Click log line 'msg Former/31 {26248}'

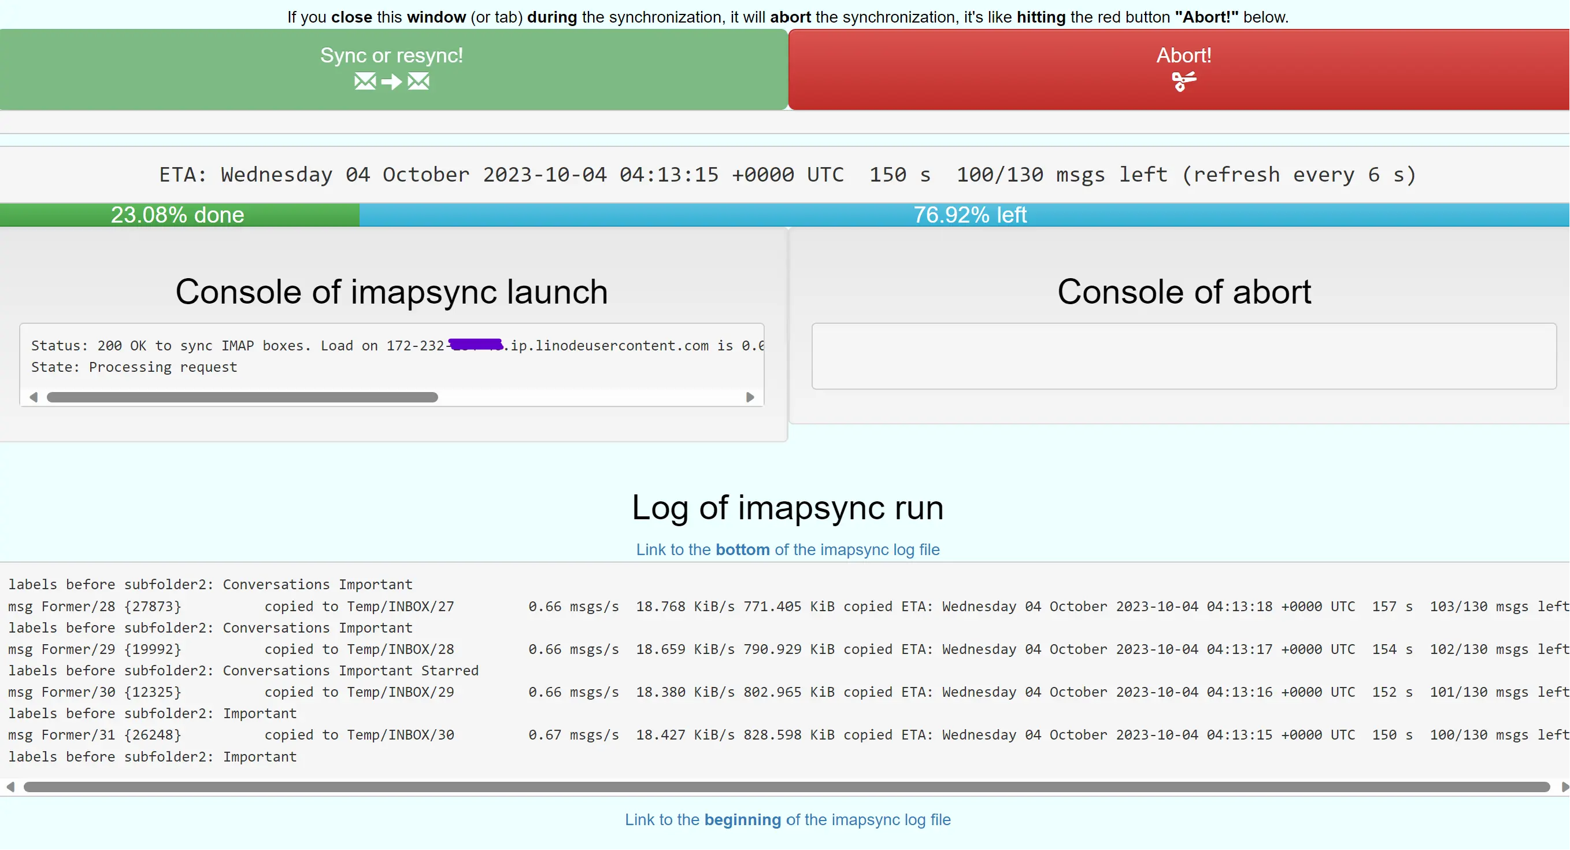[788, 735]
